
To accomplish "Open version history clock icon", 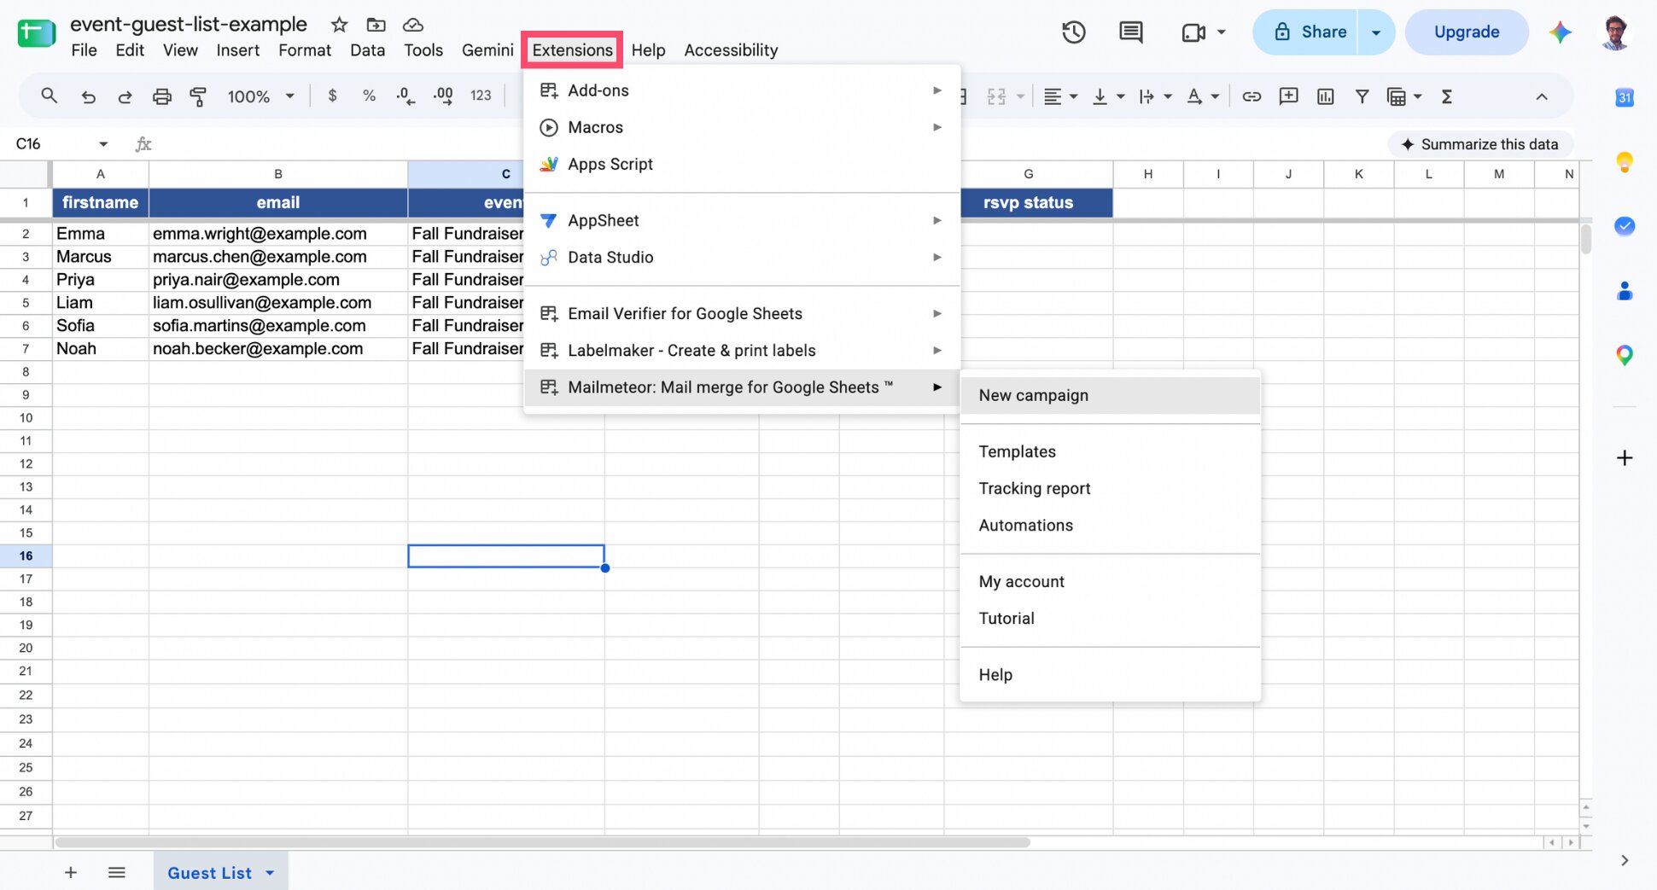I will (1073, 32).
